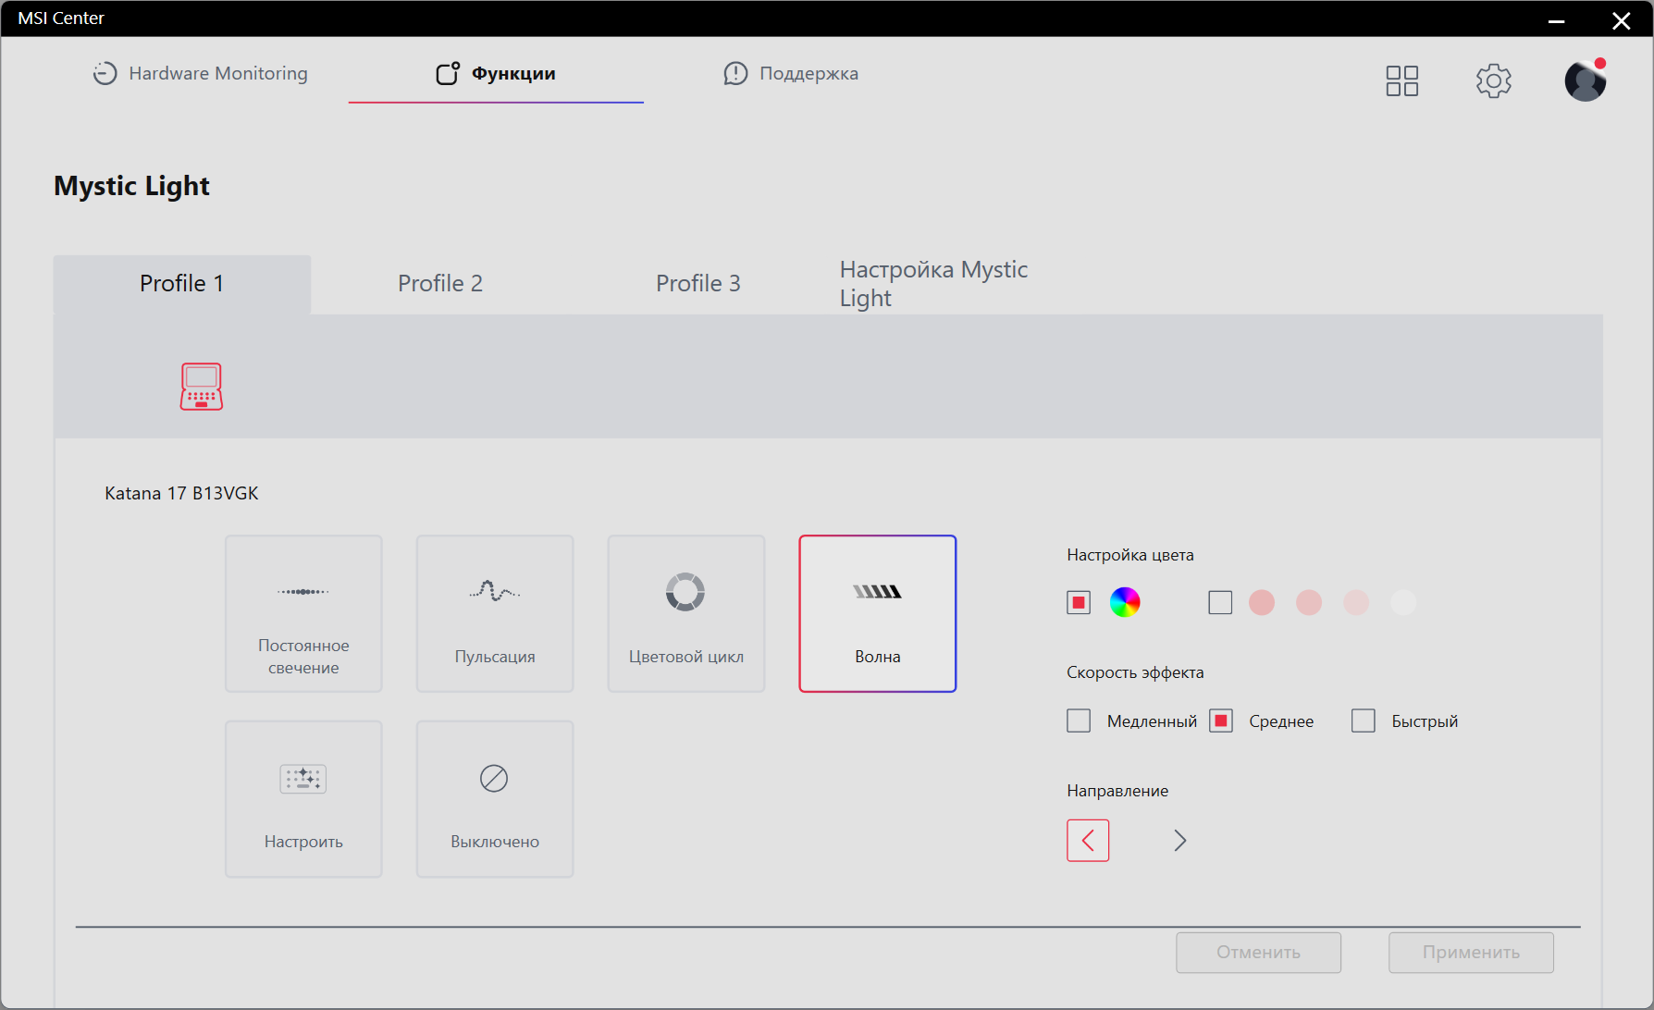
Task: Set effect speed to Быстрый
Action: 1364,721
